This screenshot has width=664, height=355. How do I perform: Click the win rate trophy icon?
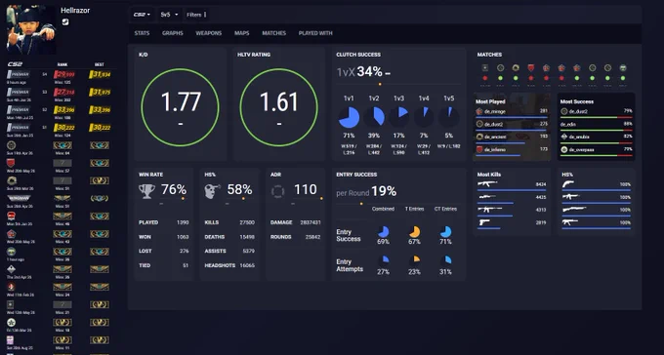[146, 191]
